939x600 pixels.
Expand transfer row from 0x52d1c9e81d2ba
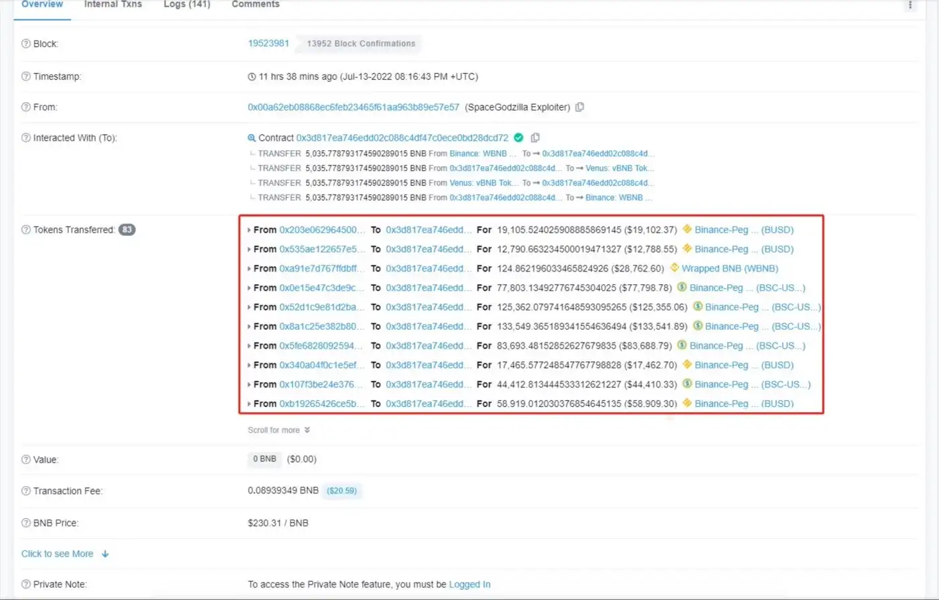tap(250, 308)
